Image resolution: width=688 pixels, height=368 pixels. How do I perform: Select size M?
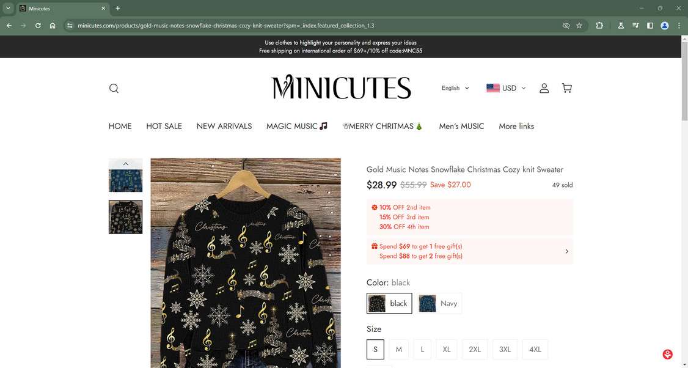click(398, 350)
